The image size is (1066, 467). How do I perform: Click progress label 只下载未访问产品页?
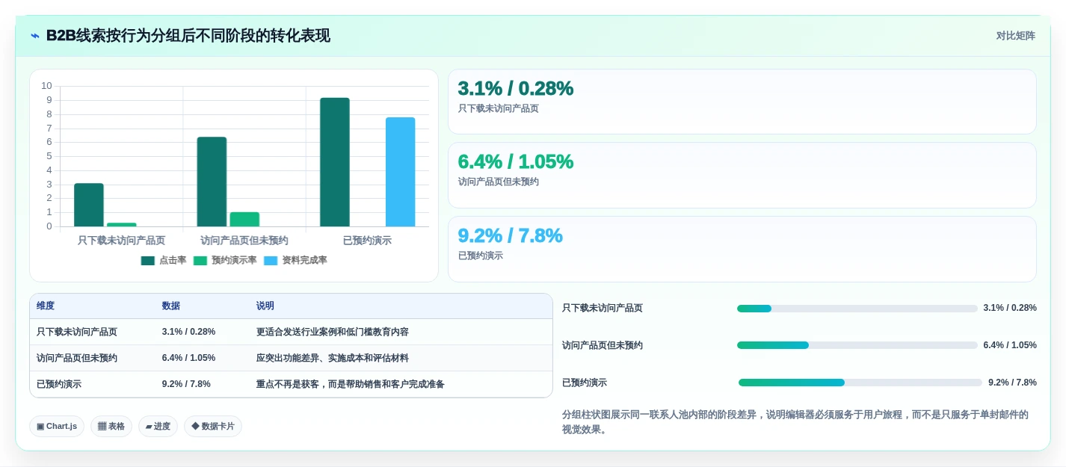tap(603, 308)
